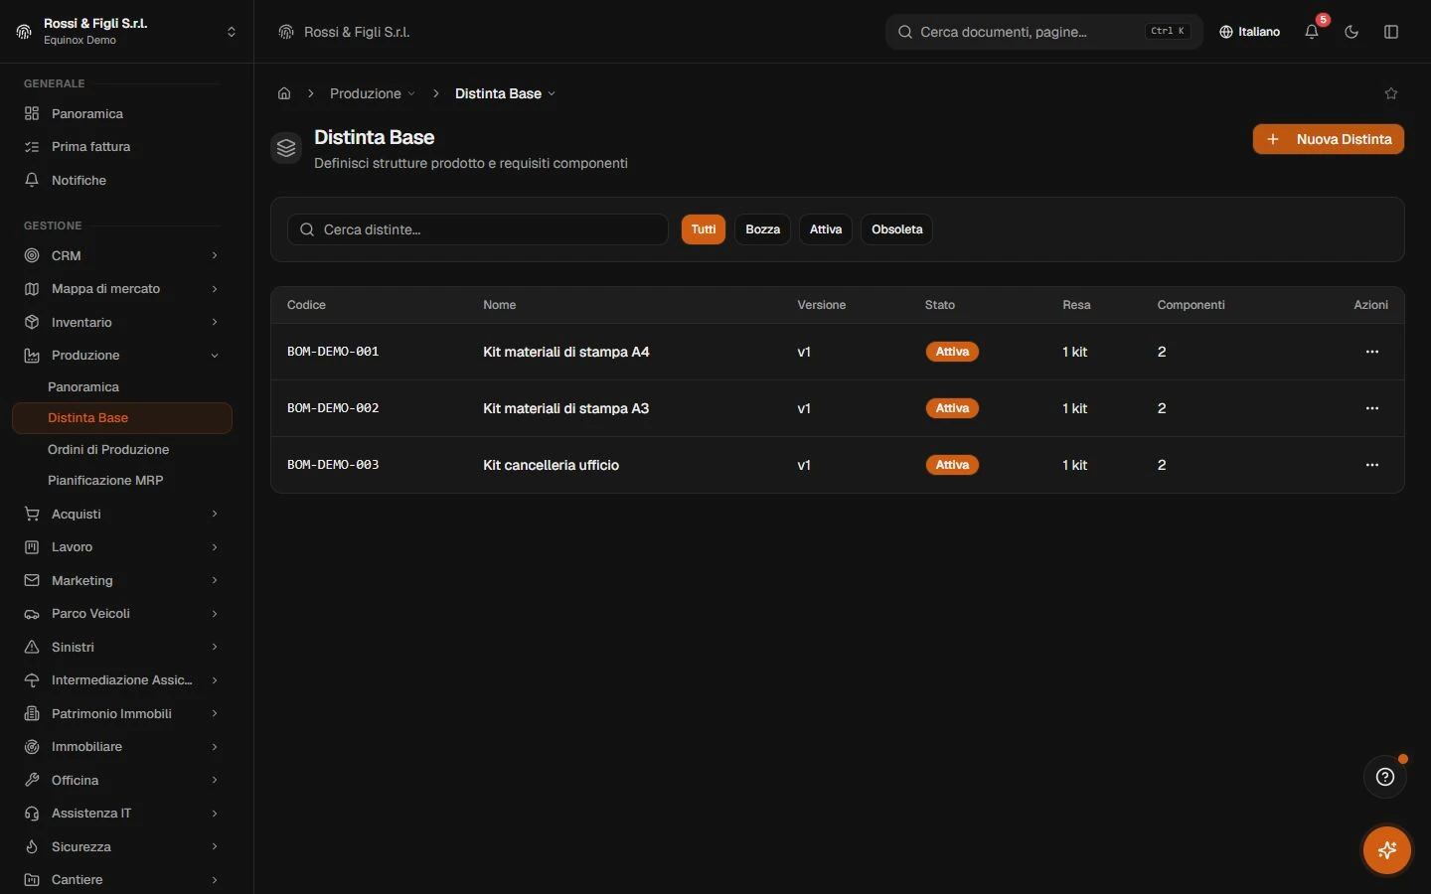The height and width of the screenshot is (894, 1431).
Task: Go to Notifiche in the sidebar
Action: [x=121, y=180]
